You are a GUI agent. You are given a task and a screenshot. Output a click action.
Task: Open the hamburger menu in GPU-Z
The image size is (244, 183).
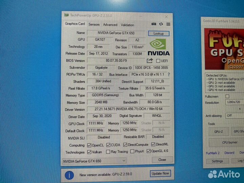(x=168, y=24)
